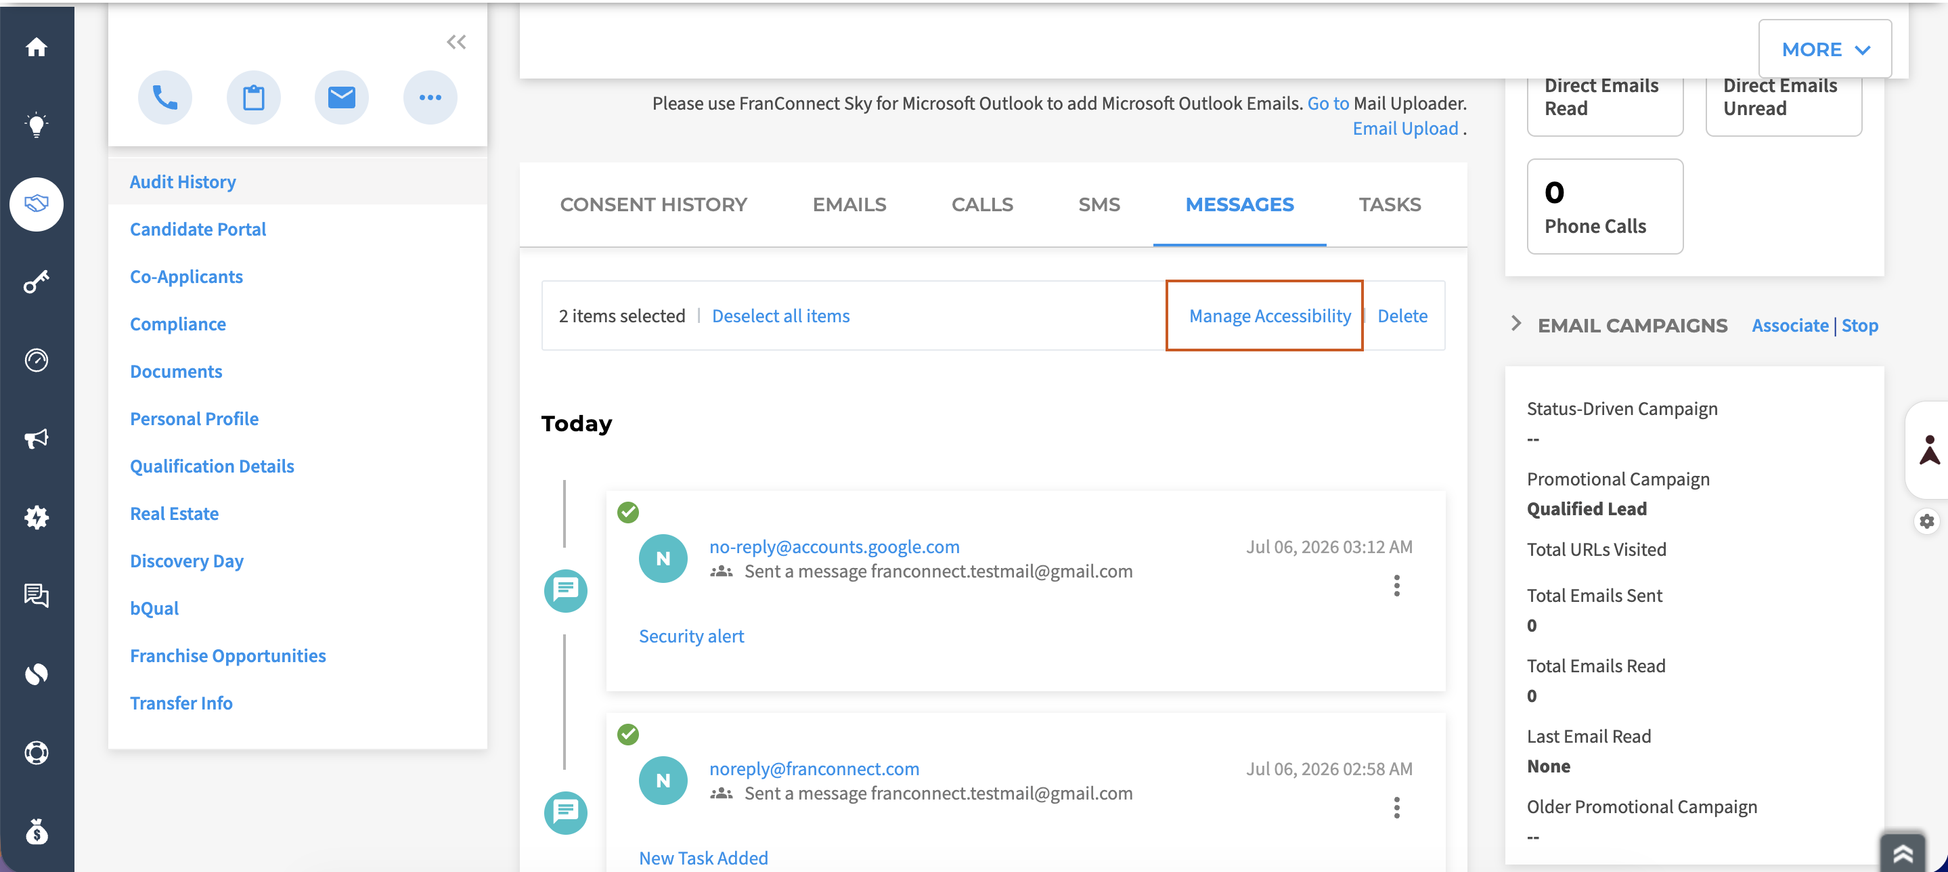Screen dimensions: 1948x872
Task: Click message bubble icon beside noreply@franconnect.com
Action: 566,812
